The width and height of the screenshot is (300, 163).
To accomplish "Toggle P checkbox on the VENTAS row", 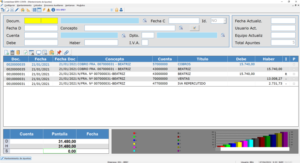I will [x=294, y=79].
